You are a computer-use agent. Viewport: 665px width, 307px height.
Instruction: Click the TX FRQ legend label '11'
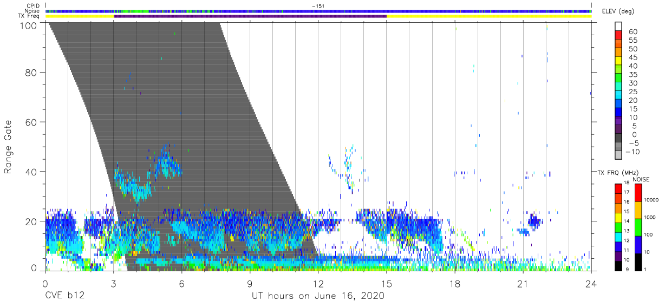pos(627,250)
